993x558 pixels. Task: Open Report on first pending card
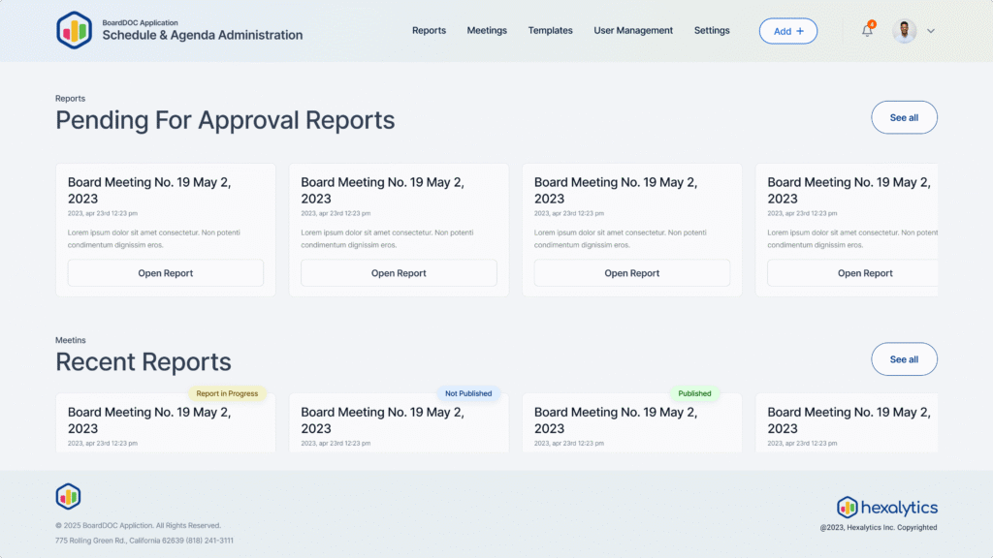click(x=165, y=273)
